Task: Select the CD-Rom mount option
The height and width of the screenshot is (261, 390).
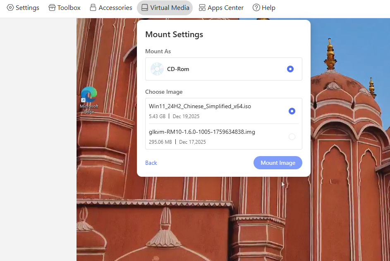Action: (290, 69)
